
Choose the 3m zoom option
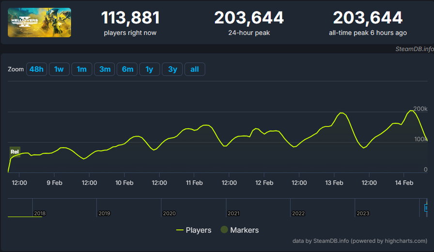pos(105,69)
